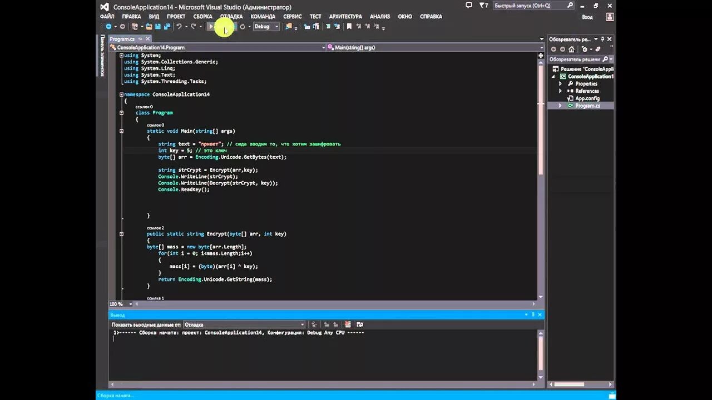Image resolution: width=712 pixels, height=400 pixels.
Task: Click the New Project toolbar icon
Action: point(135,27)
